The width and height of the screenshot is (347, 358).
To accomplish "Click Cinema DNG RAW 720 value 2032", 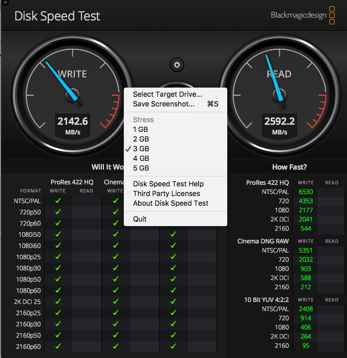I will coord(306,260).
